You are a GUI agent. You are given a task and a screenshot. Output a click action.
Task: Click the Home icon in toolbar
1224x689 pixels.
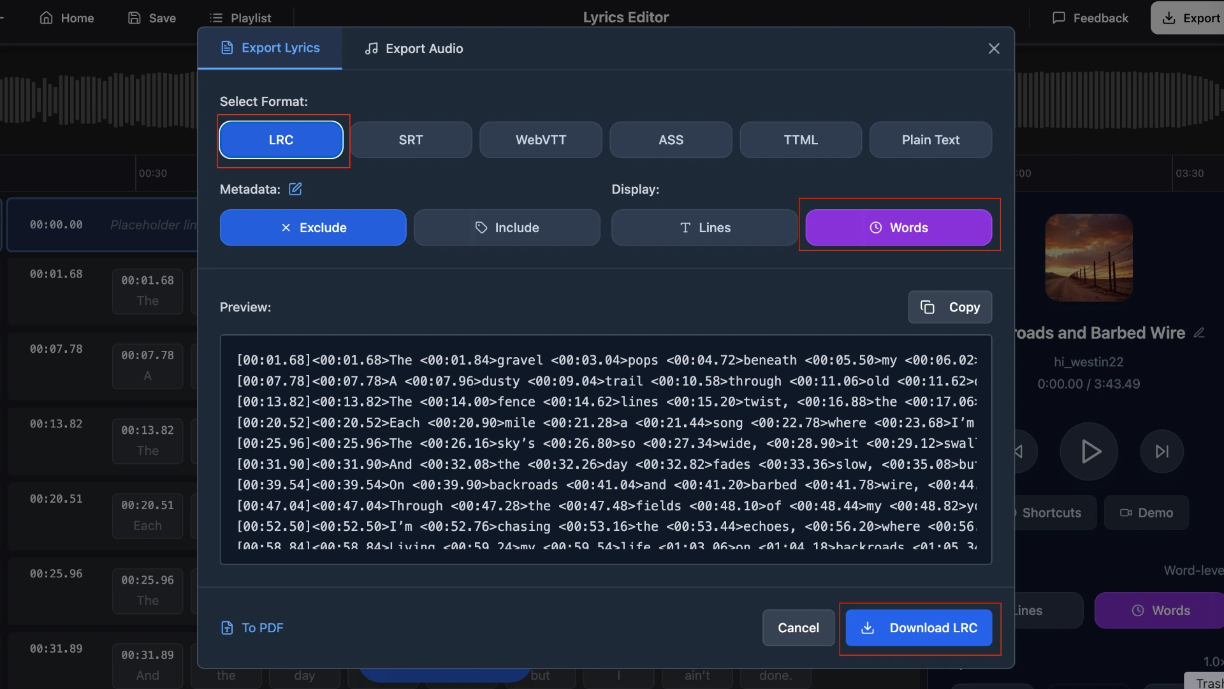pyautogui.click(x=47, y=18)
